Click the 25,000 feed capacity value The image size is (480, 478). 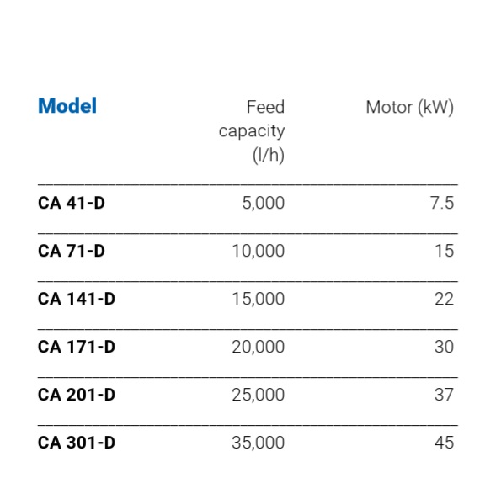coord(259,395)
